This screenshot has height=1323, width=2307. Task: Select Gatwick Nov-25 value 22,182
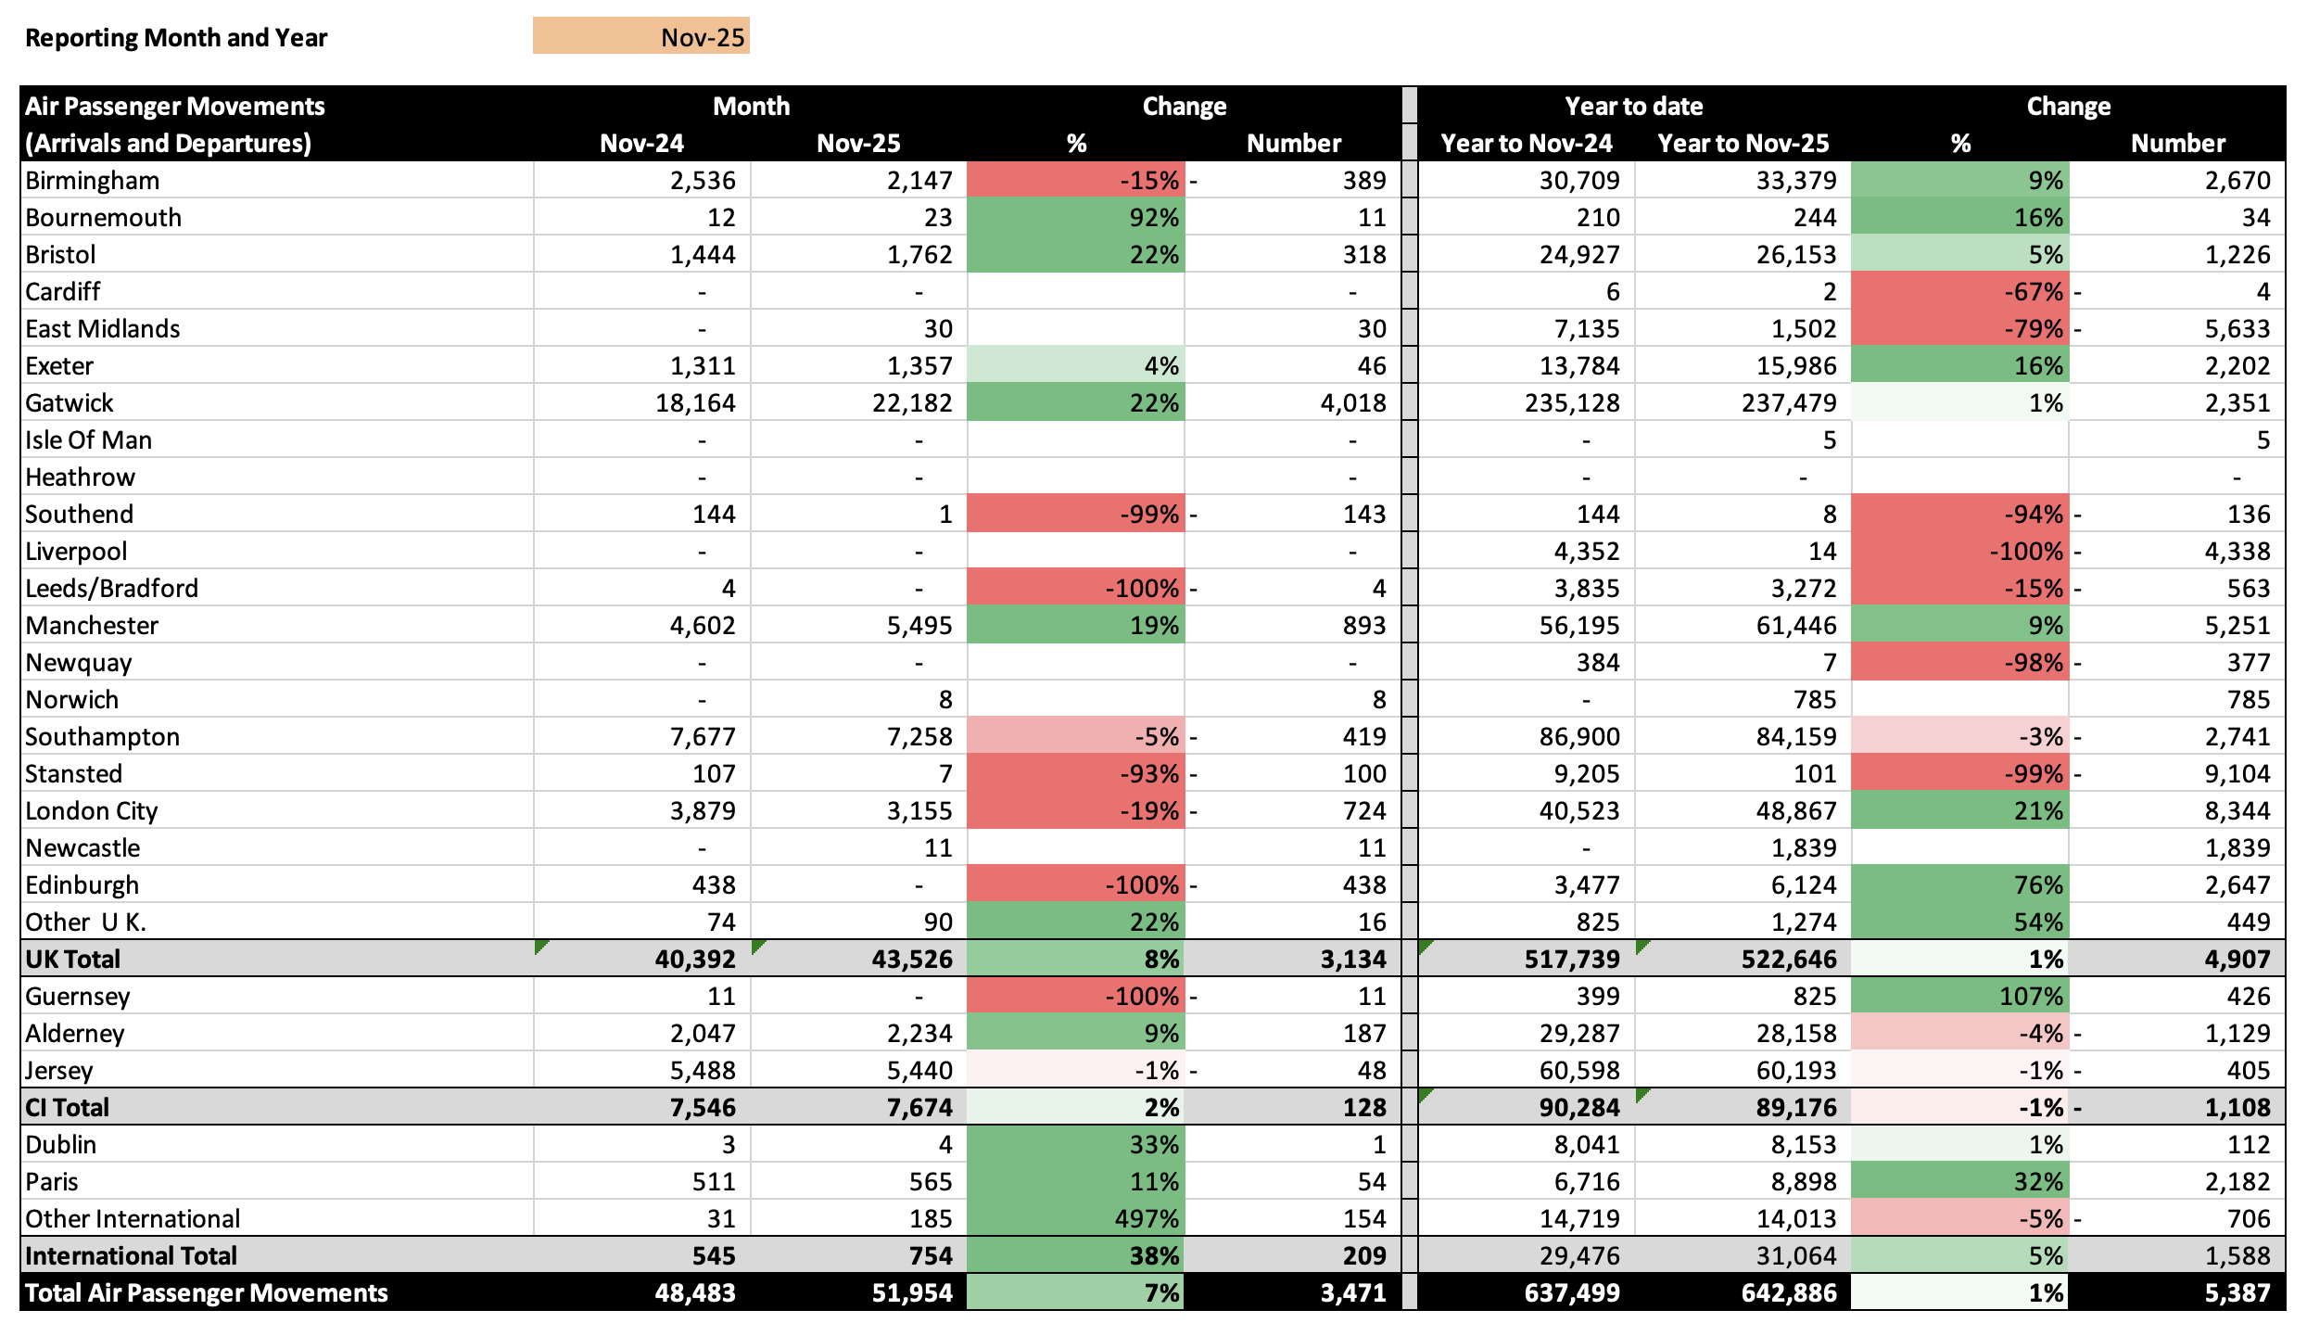click(911, 402)
